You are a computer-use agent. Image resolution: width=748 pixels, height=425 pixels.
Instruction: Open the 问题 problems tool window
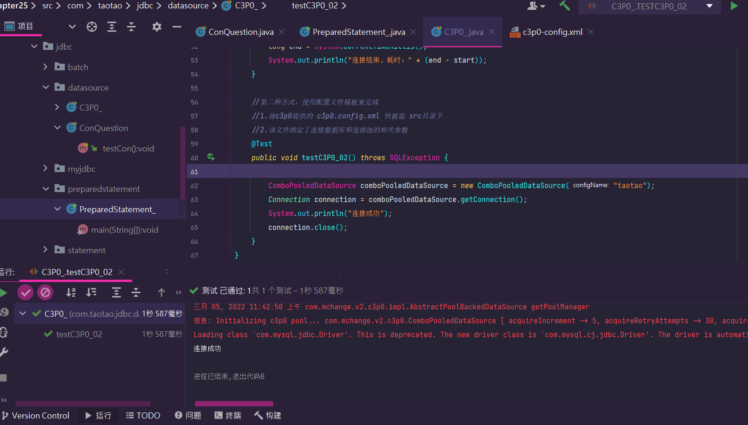pos(188,416)
